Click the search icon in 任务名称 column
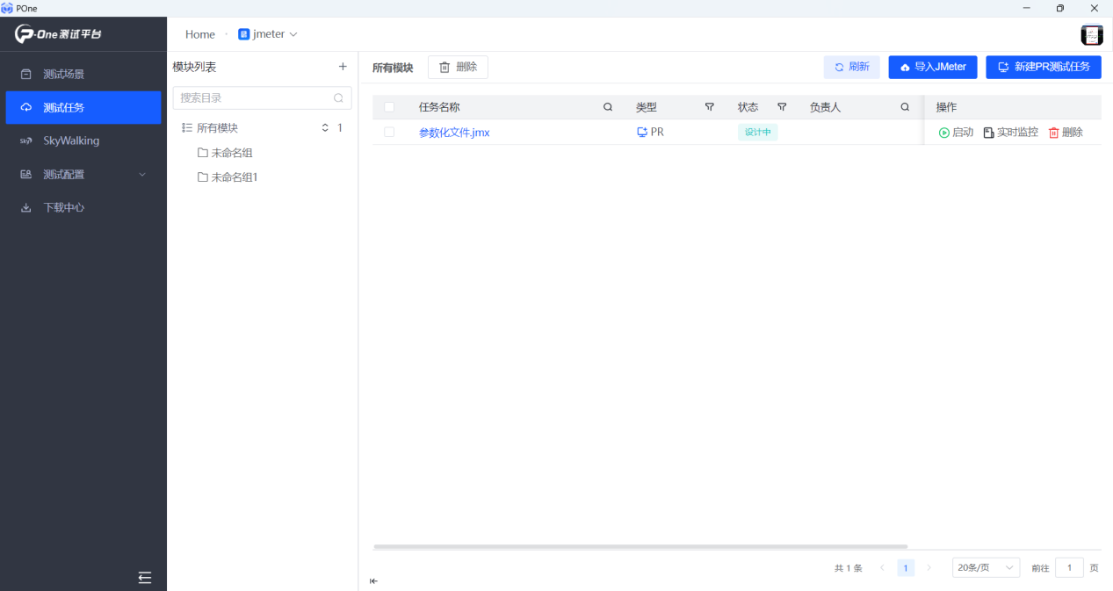The height and width of the screenshot is (591, 1113). (608, 107)
